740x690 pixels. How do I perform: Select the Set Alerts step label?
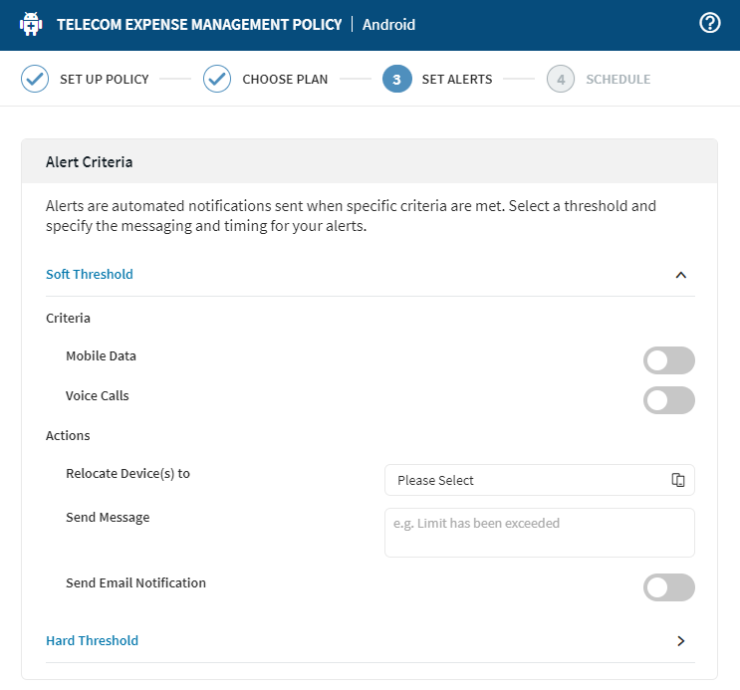click(456, 80)
